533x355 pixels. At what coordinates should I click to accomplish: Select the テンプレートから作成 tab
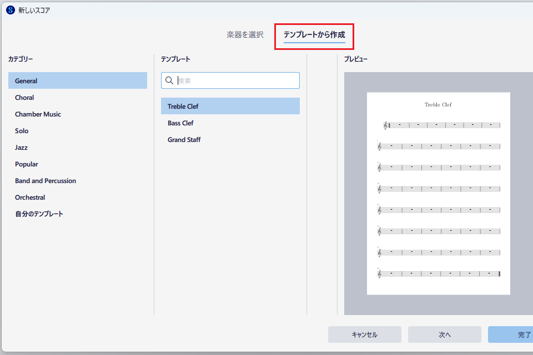(x=314, y=35)
